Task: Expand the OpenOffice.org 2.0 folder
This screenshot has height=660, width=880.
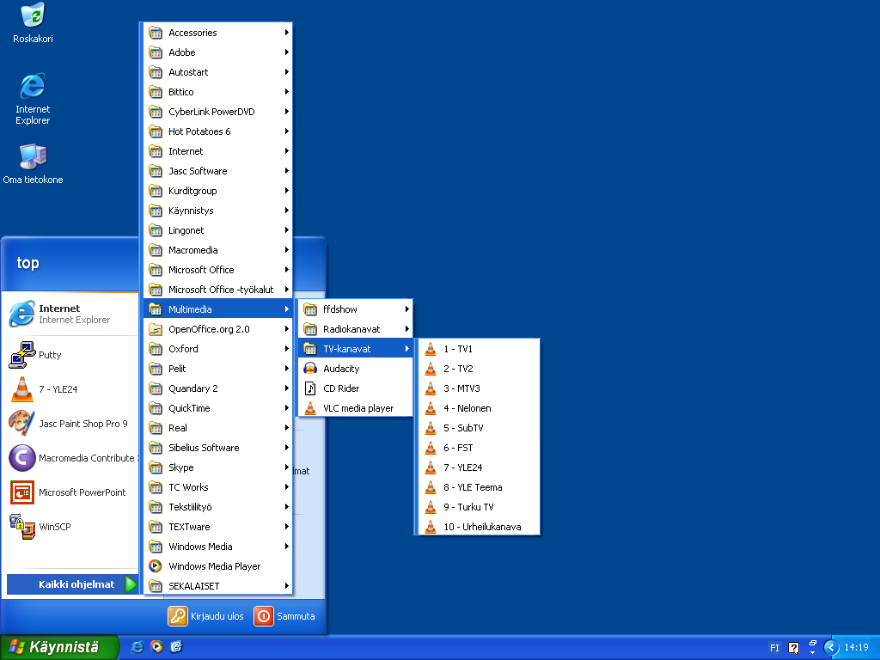Action: pos(217,329)
